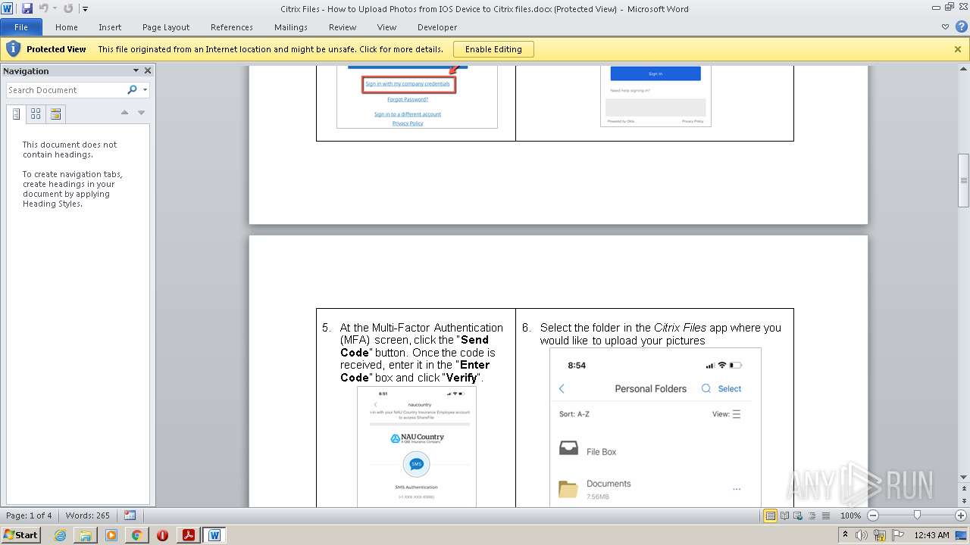Switch to Draft view

pos(824,515)
